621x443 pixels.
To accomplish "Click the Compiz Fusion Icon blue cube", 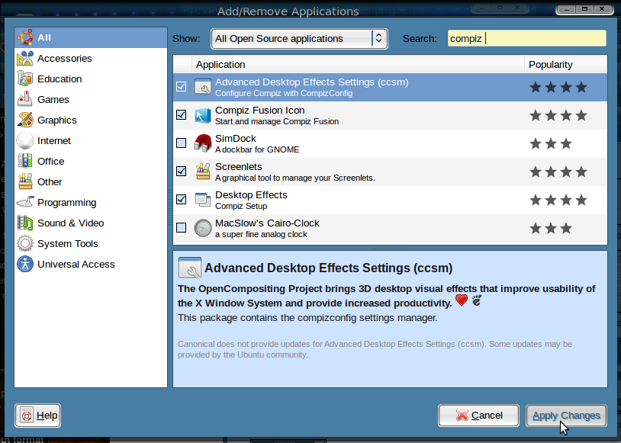I will [203, 115].
